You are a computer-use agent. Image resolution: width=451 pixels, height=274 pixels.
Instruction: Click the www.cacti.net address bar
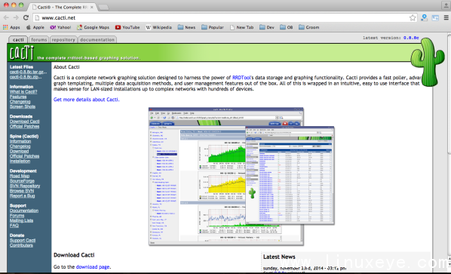point(222,18)
